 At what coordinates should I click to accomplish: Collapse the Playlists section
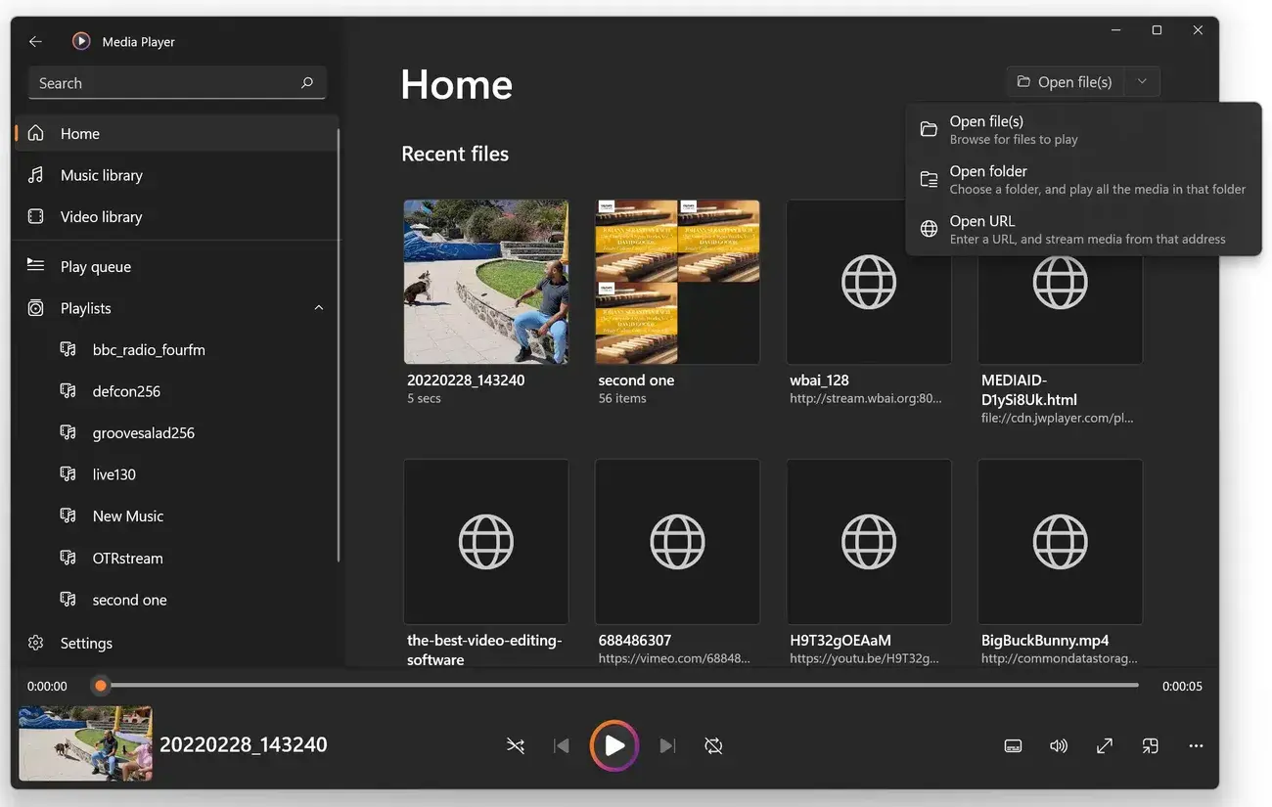pos(318,307)
